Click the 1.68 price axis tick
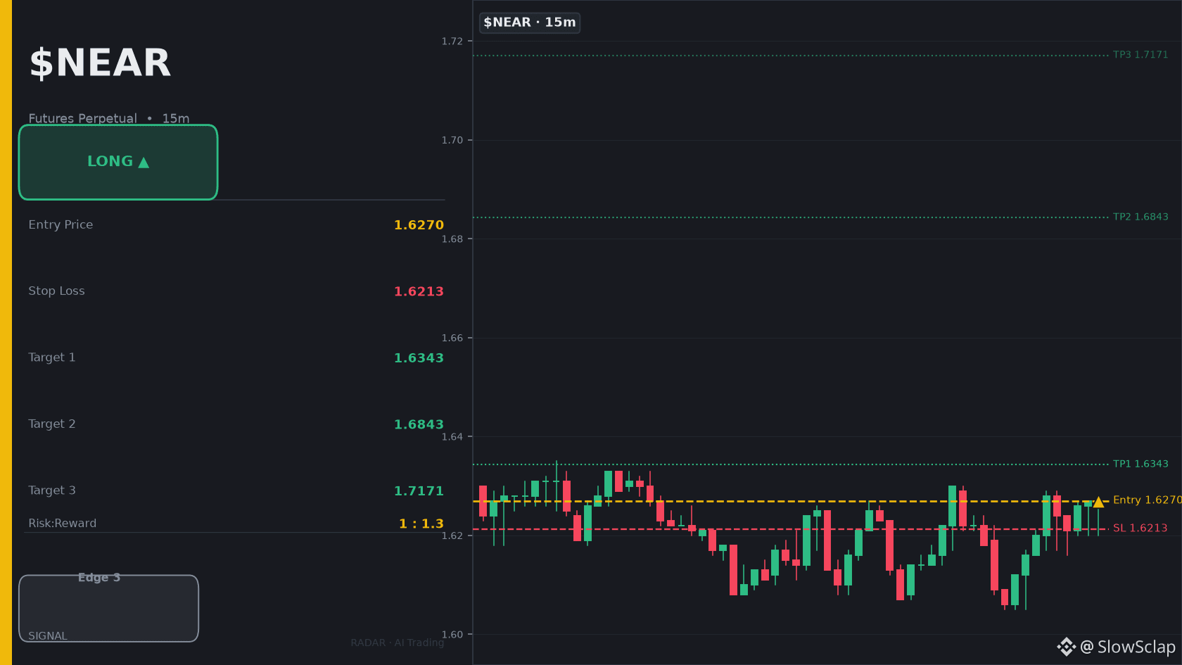The height and width of the screenshot is (665, 1182). click(452, 239)
